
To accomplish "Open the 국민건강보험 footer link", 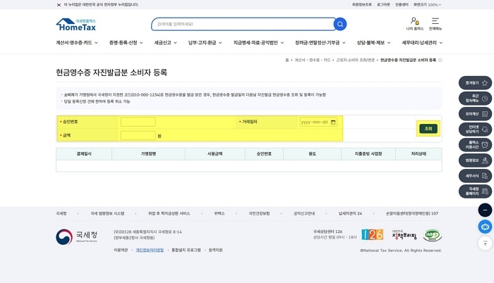I will tap(259, 213).
